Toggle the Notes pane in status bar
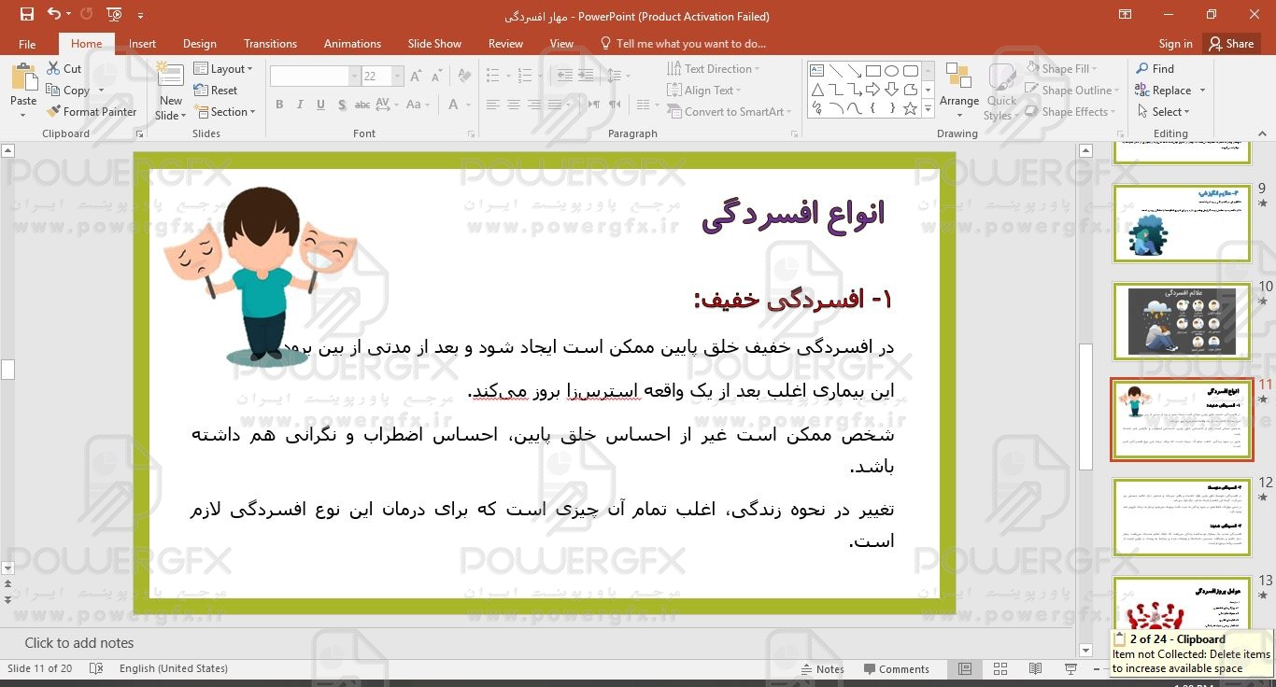Screen dimensions: 1276x687 [x=822, y=669]
